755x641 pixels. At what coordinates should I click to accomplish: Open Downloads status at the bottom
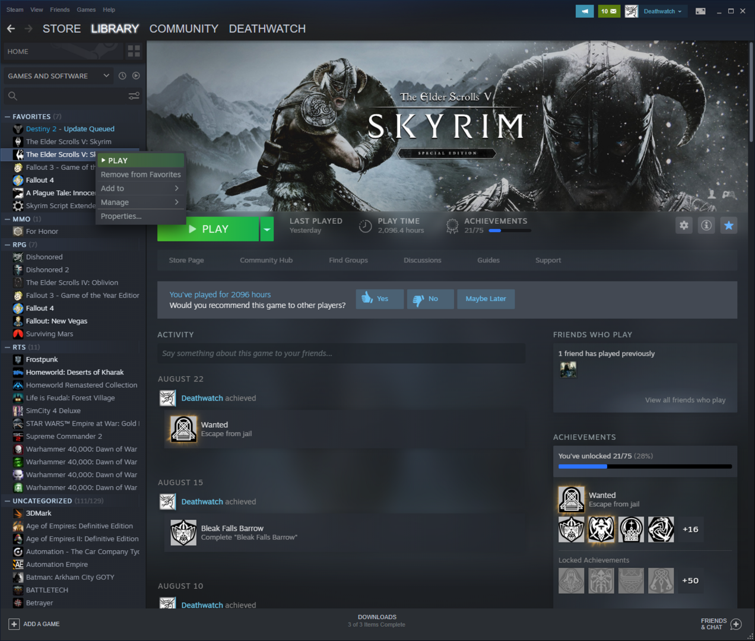(377, 621)
